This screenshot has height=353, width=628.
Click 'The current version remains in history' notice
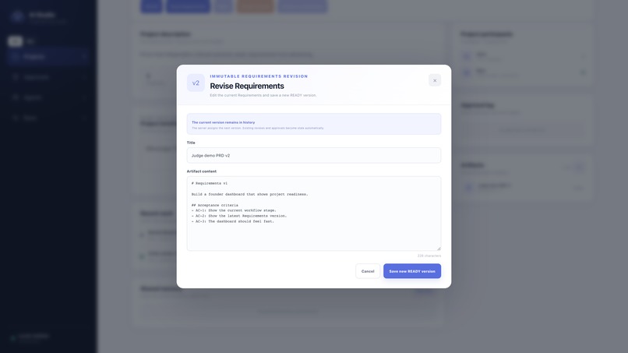pos(313,124)
